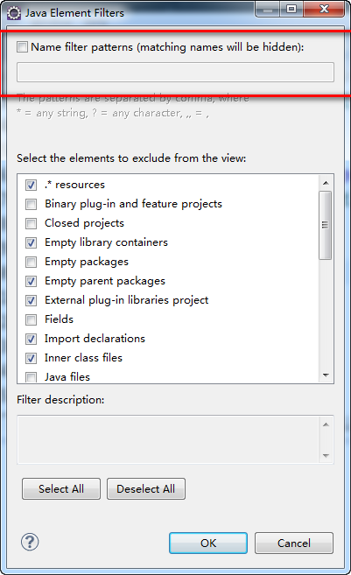Screen dimensions: 351x575
Task: Click filter list scroll down arrow
Action: click(x=326, y=375)
